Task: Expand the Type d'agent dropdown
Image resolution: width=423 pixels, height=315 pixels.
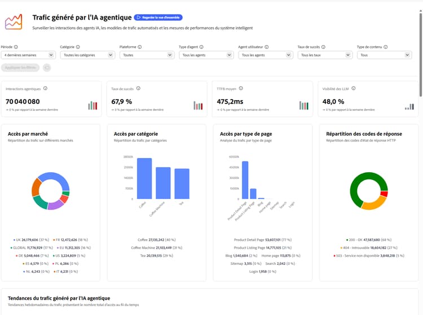Action: click(206, 55)
